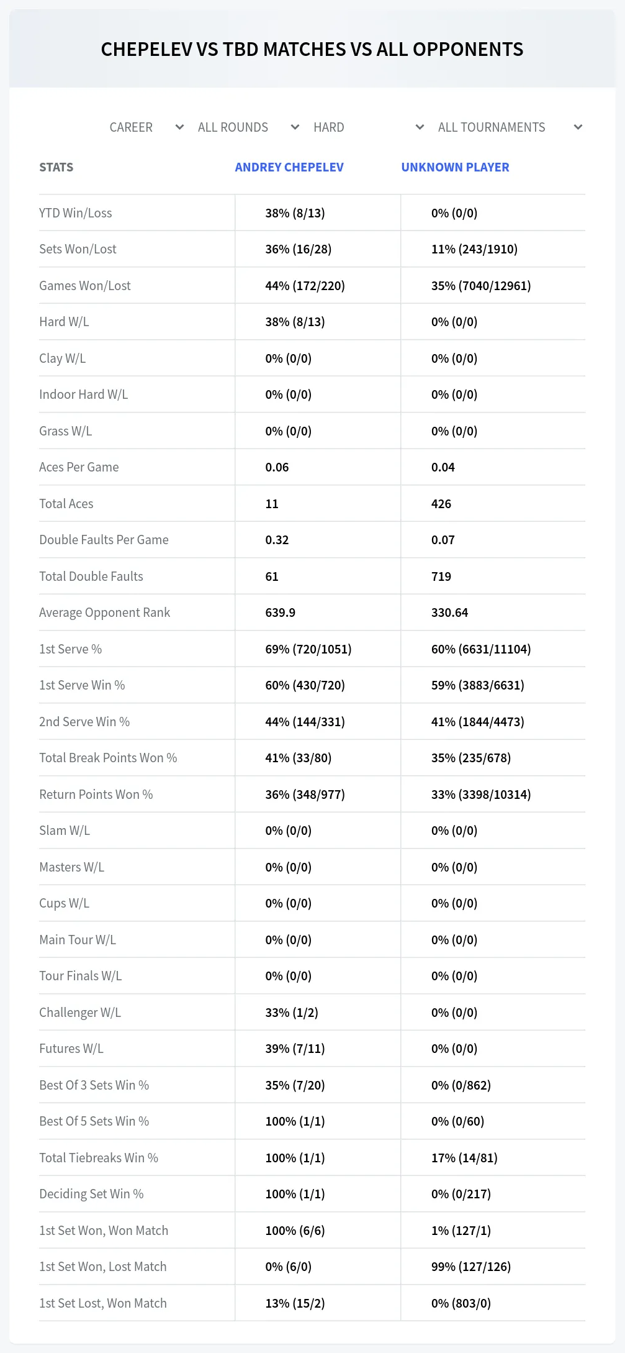Click the chevron beside ALL ROUNDS

[295, 127]
